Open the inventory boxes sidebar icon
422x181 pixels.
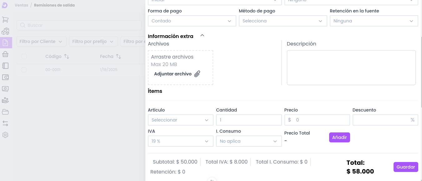(x=5, y=31)
